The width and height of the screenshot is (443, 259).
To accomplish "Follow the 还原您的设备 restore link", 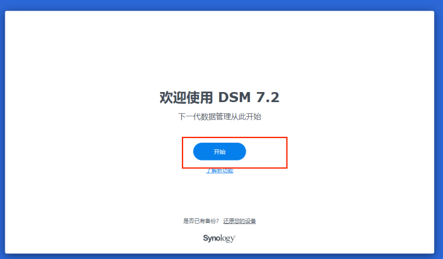I will 240,221.
